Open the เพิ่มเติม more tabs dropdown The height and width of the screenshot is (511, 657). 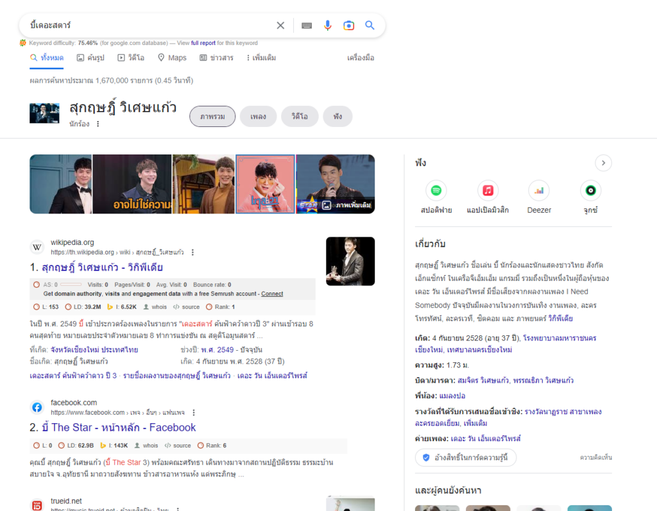pyautogui.click(x=261, y=58)
